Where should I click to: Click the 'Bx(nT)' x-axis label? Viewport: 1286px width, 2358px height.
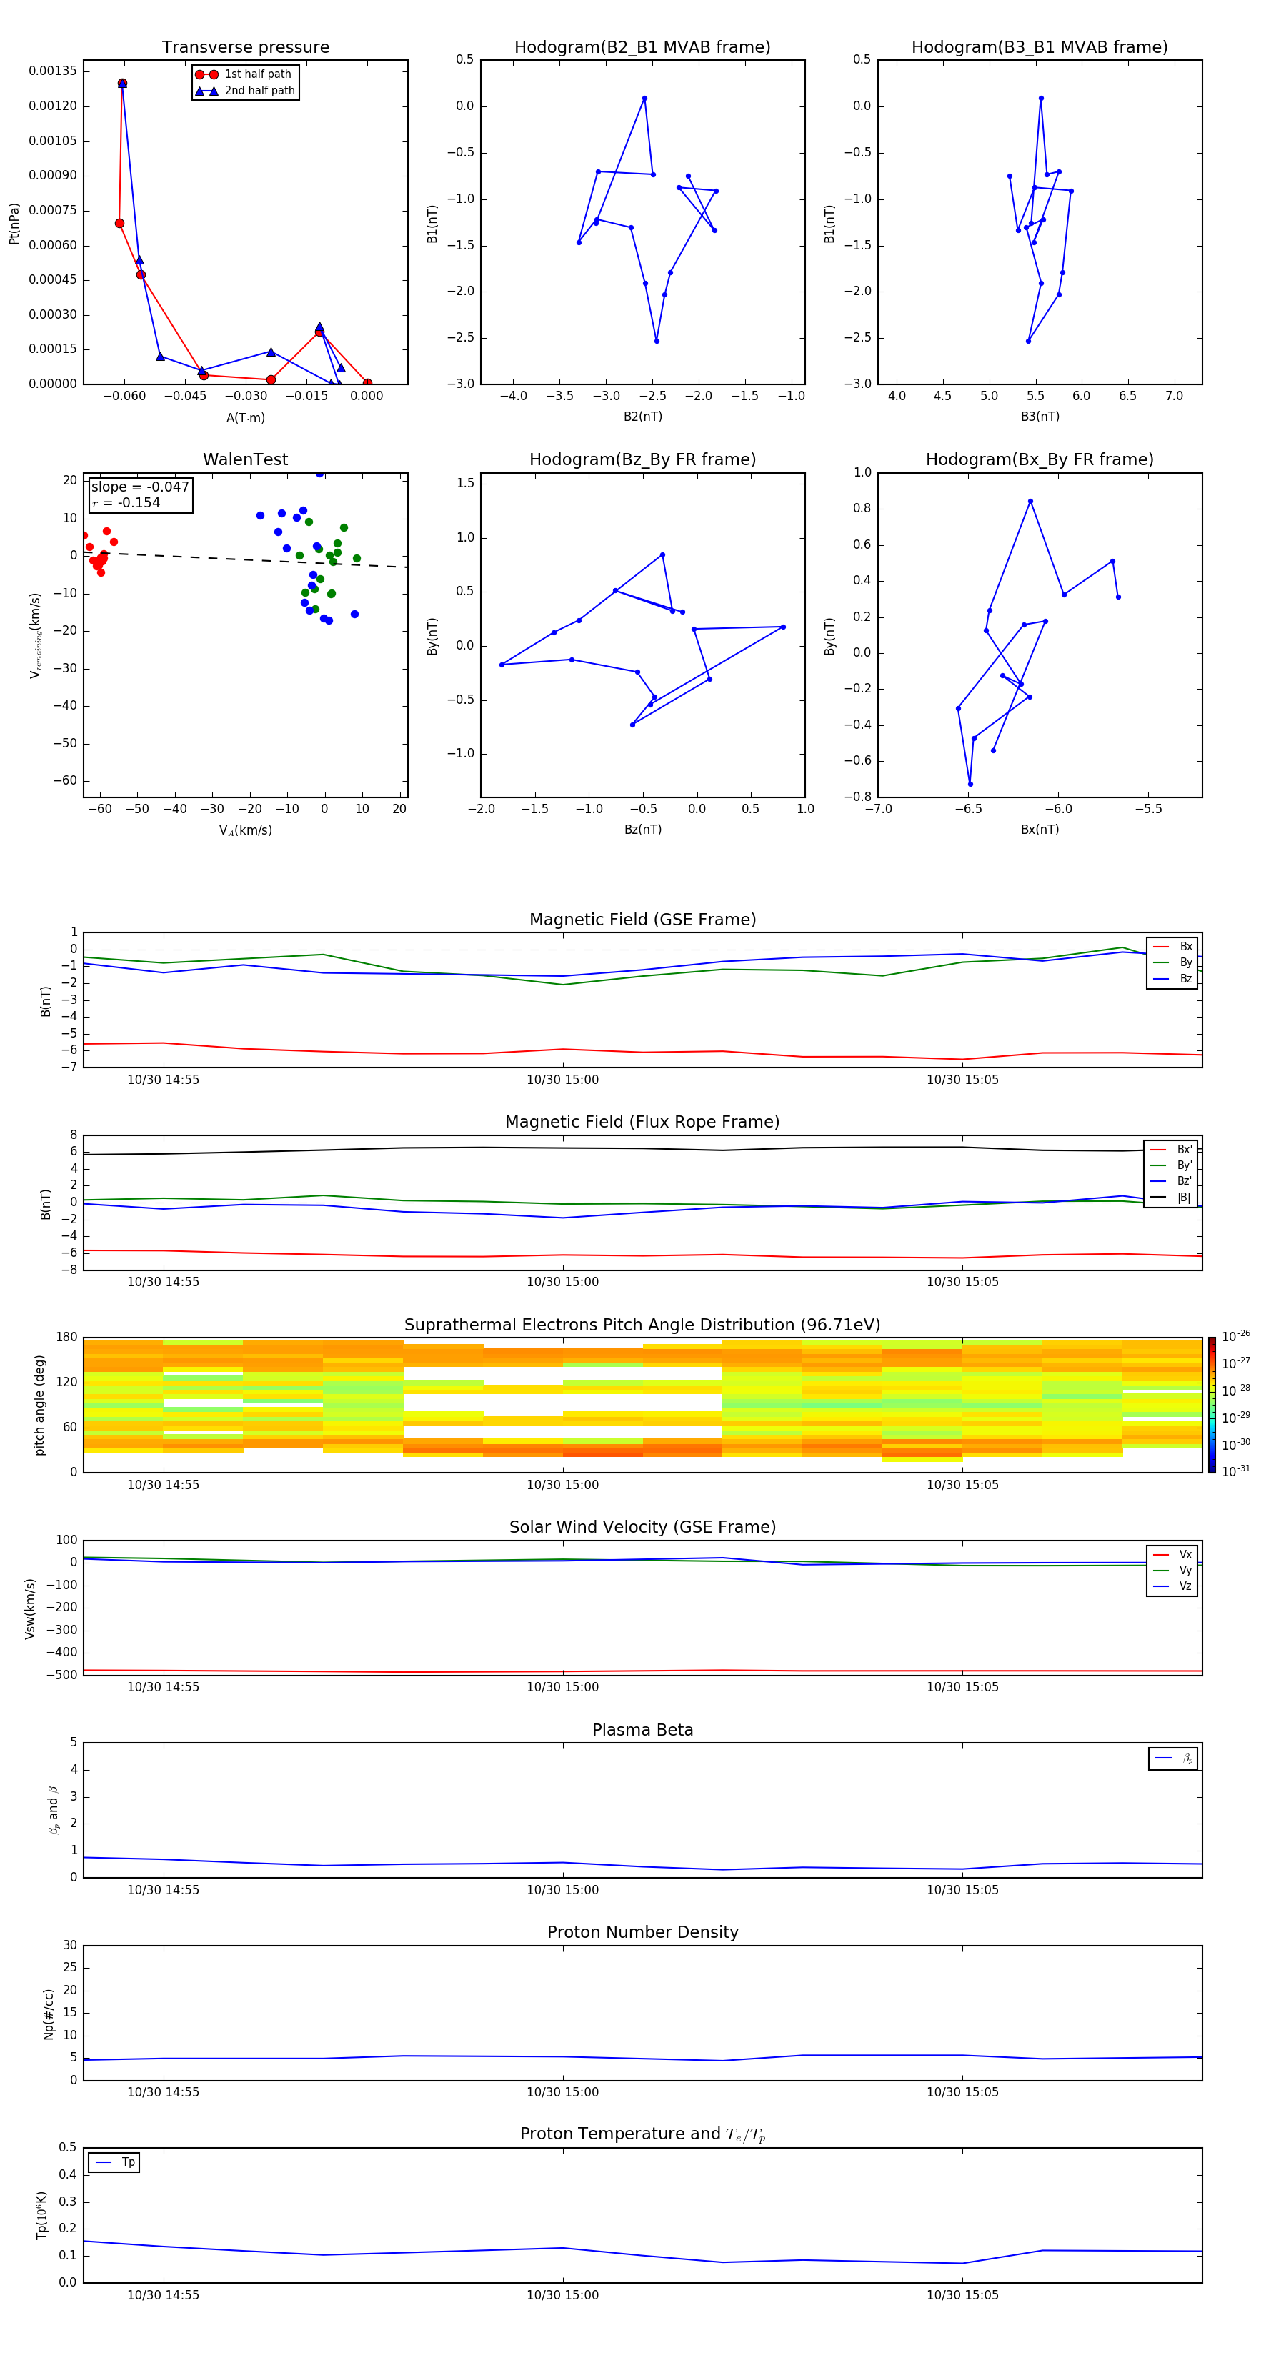pyautogui.click(x=1040, y=830)
